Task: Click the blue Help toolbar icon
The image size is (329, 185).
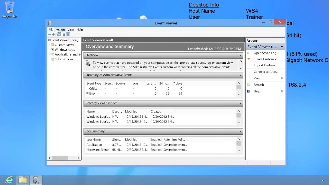Action: 64,34
